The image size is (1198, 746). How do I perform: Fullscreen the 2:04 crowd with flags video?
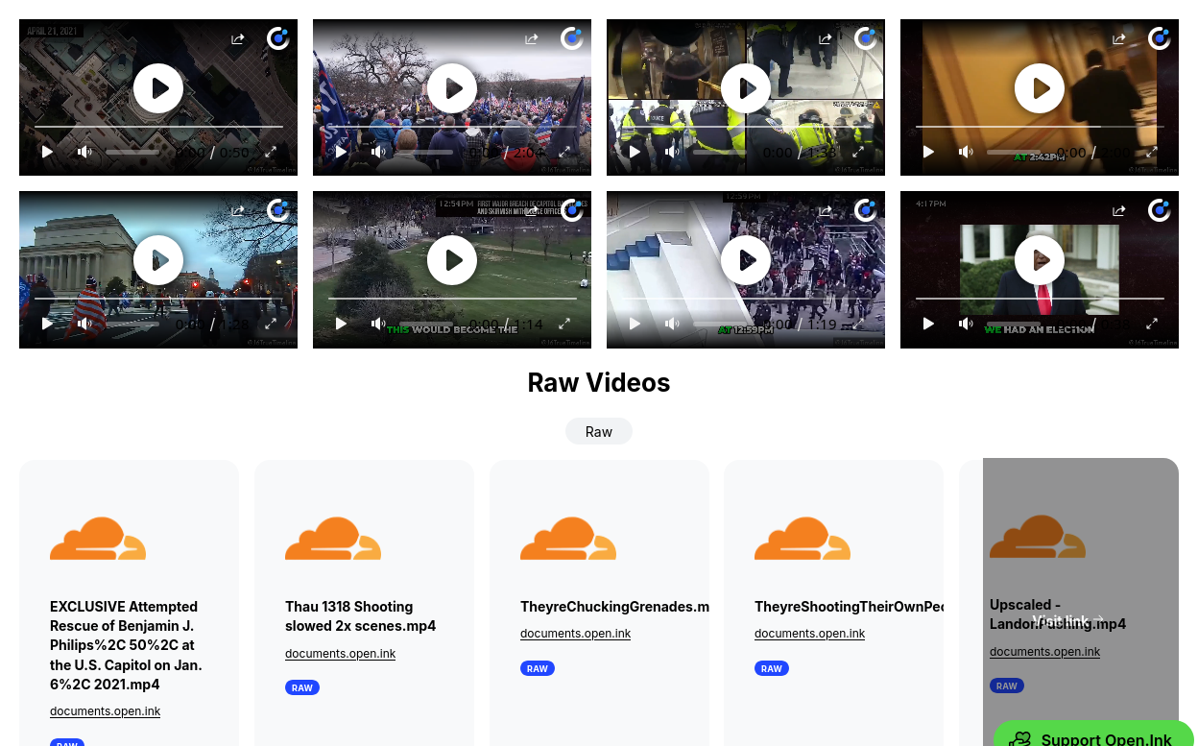[564, 152]
